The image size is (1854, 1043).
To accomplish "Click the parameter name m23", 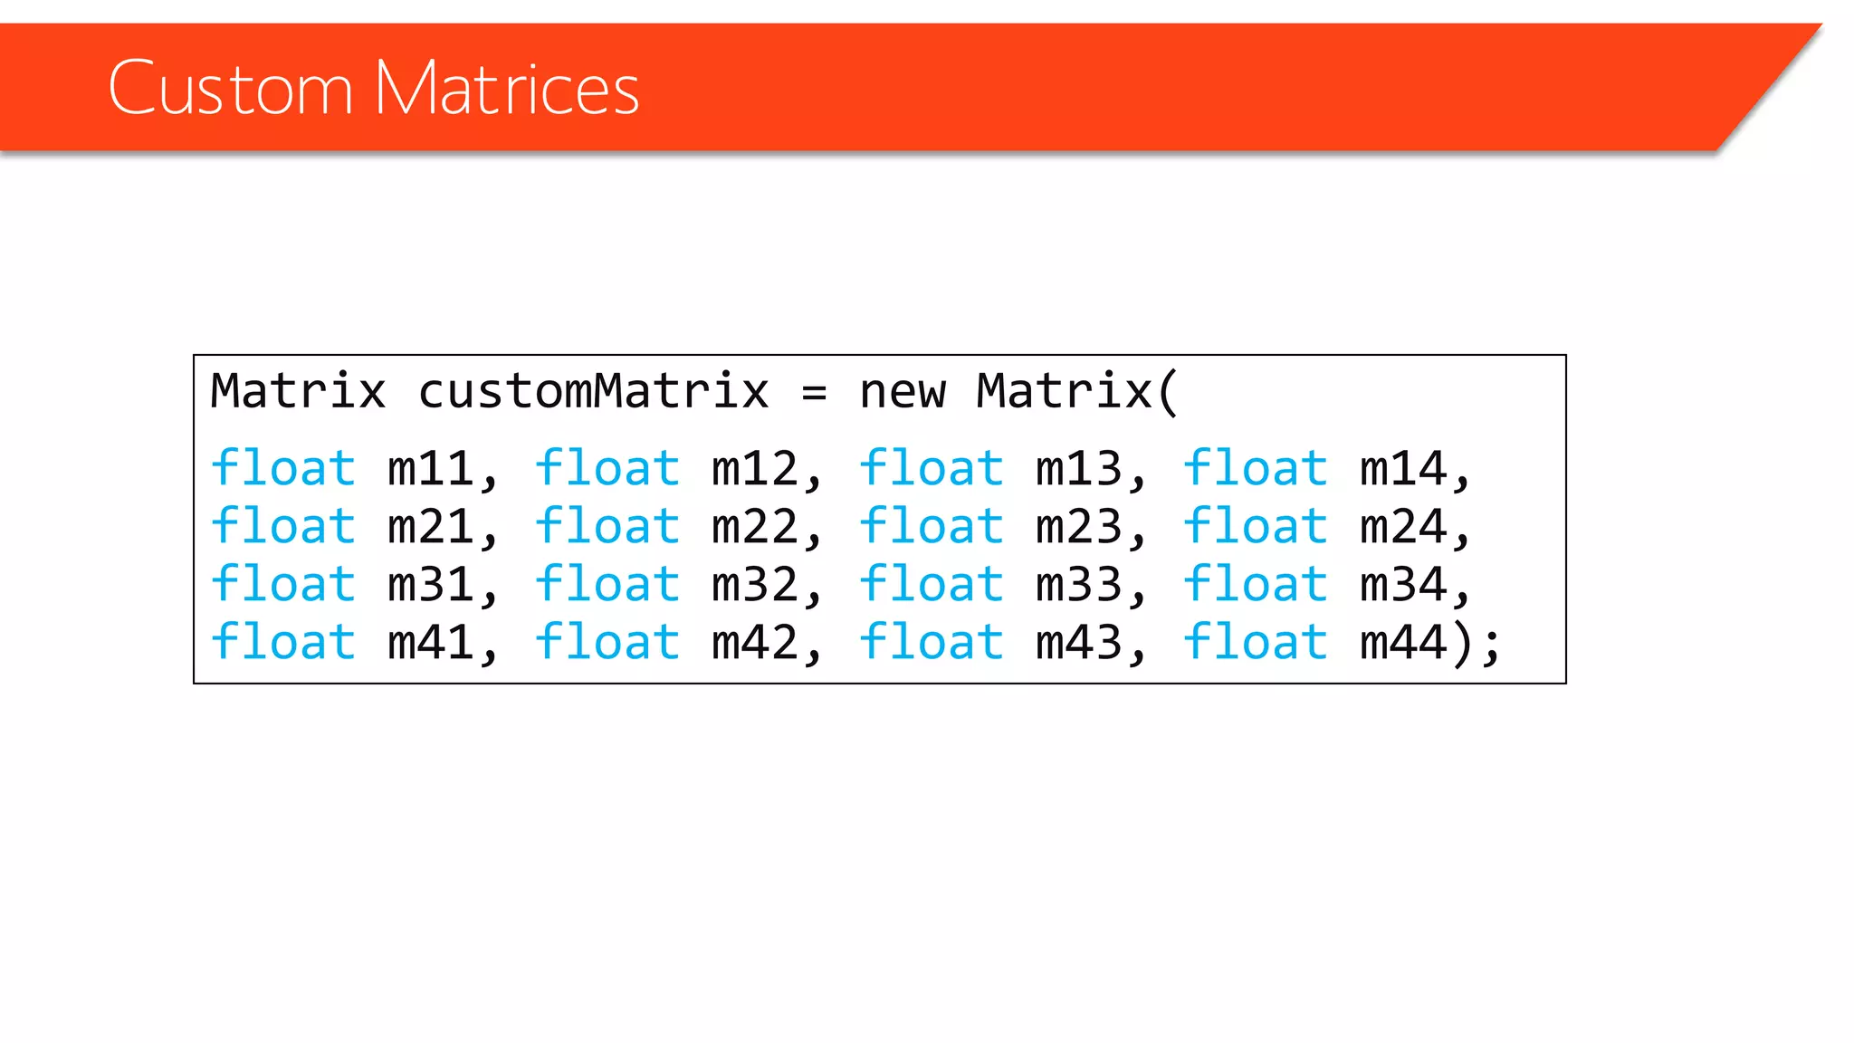I will point(1079,527).
